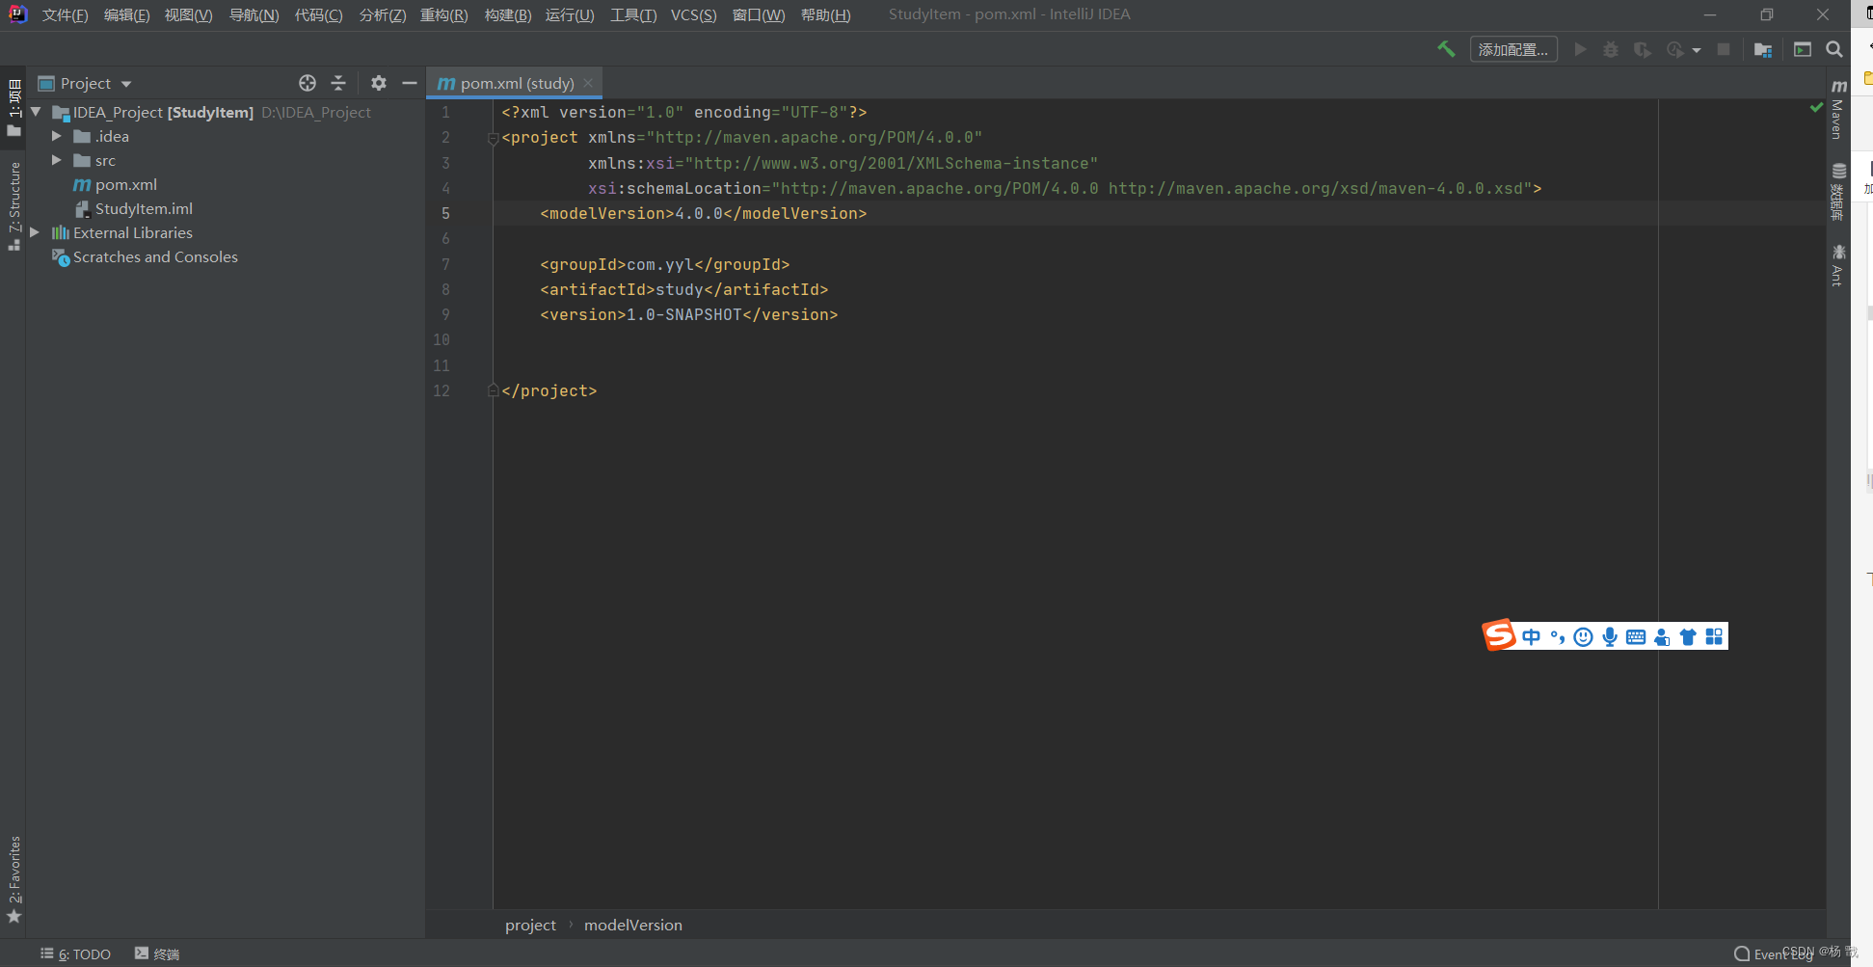Open the 构建(B) menu
The width and height of the screenshot is (1873, 967).
tap(507, 14)
